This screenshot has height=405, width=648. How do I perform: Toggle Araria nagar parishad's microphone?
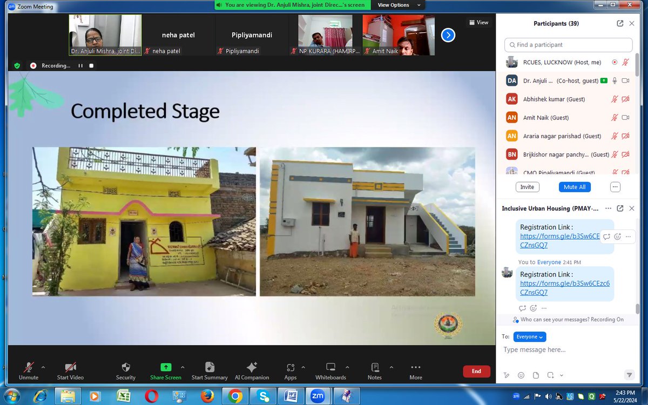pyautogui.click(x=615, y=136)
